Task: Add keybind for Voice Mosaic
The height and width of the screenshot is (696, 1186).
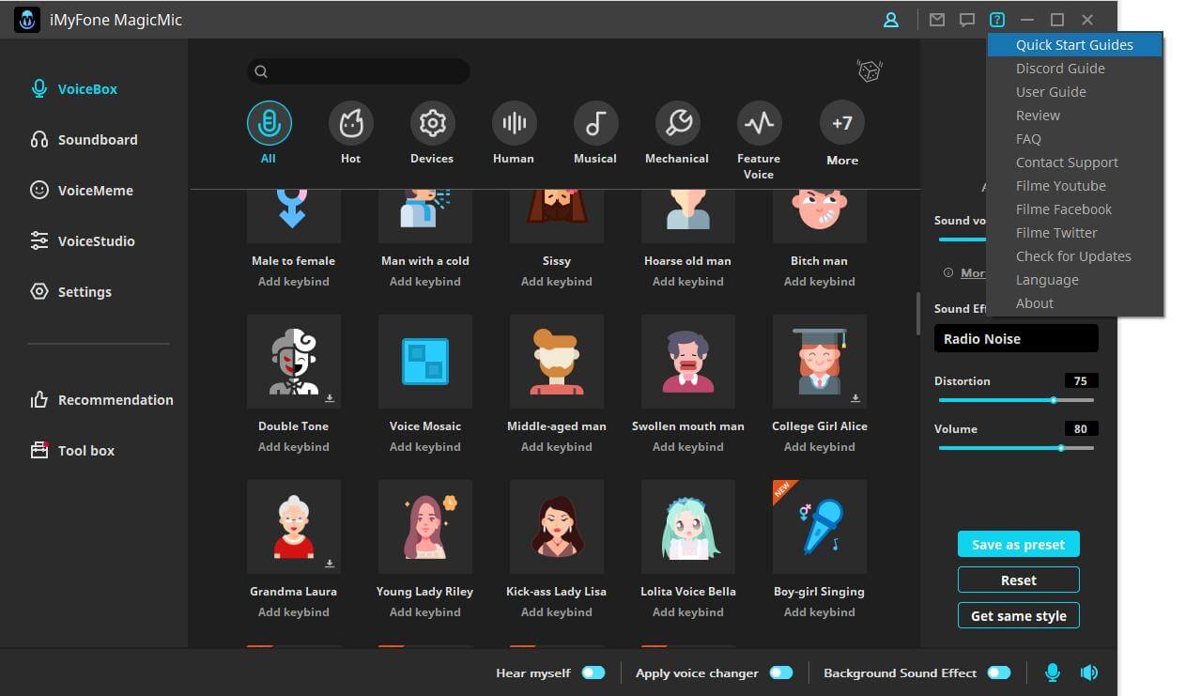Action: (x=425, y=447)
